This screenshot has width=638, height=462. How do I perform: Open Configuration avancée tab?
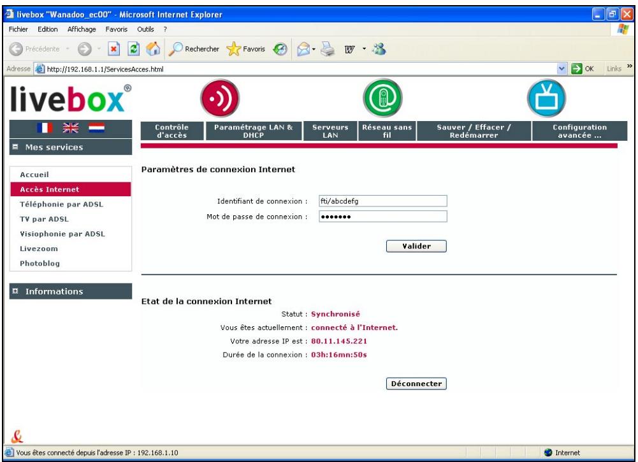click(579, 131)
